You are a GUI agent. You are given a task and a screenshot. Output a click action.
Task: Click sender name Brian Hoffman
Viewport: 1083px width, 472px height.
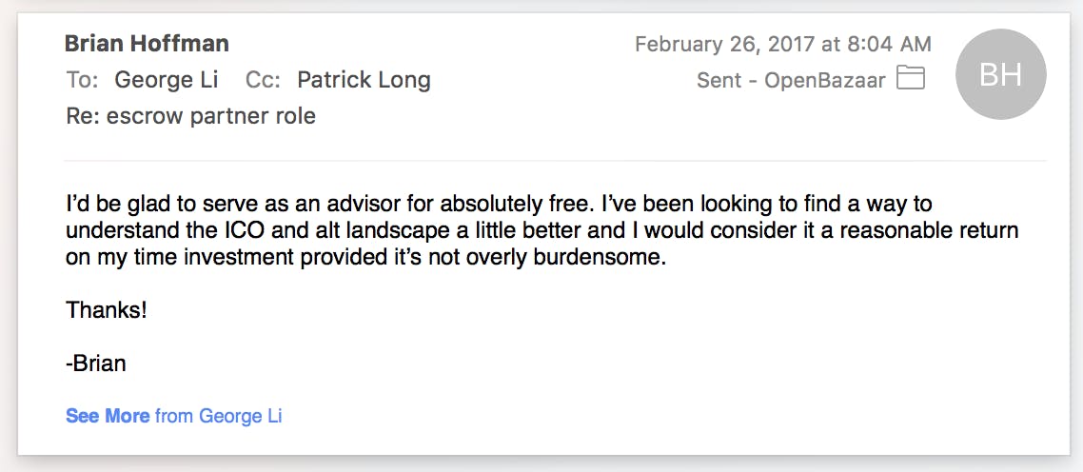tap(147, 44)
